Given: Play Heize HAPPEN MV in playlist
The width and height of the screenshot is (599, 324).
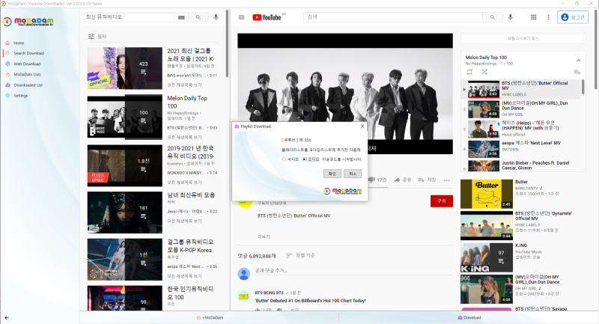Looking at the screenshot, I should [520, 129].
